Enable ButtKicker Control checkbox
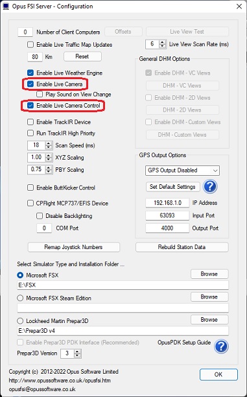This screenshot has height=397, width=247. click(30, 188)
